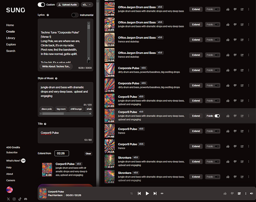Show help for the Lyrics field
This screenshot has width=256, height=202.
tap(48, 15)
